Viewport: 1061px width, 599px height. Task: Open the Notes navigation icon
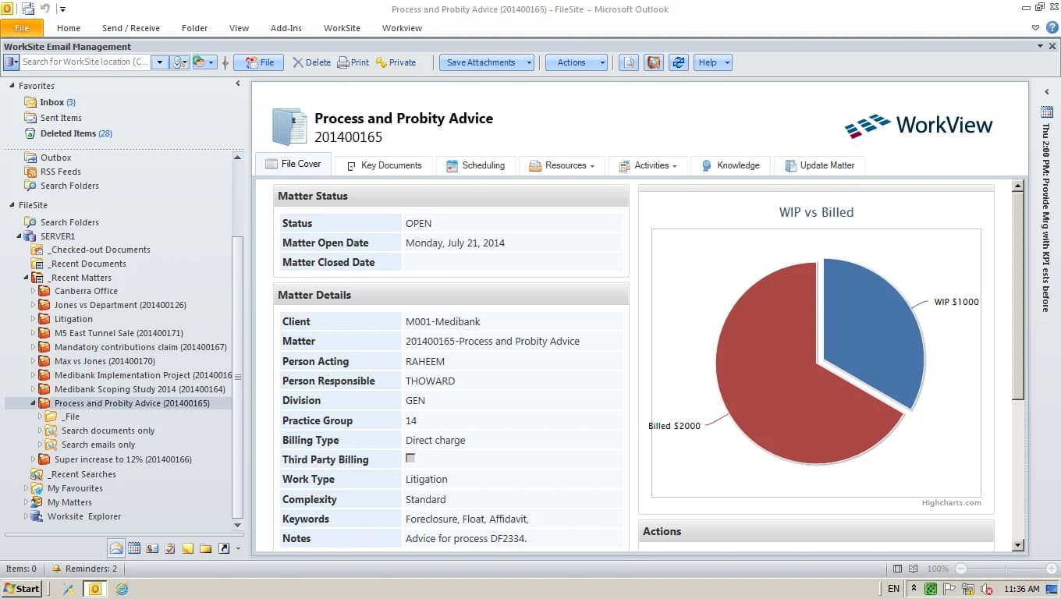(188, 548)
